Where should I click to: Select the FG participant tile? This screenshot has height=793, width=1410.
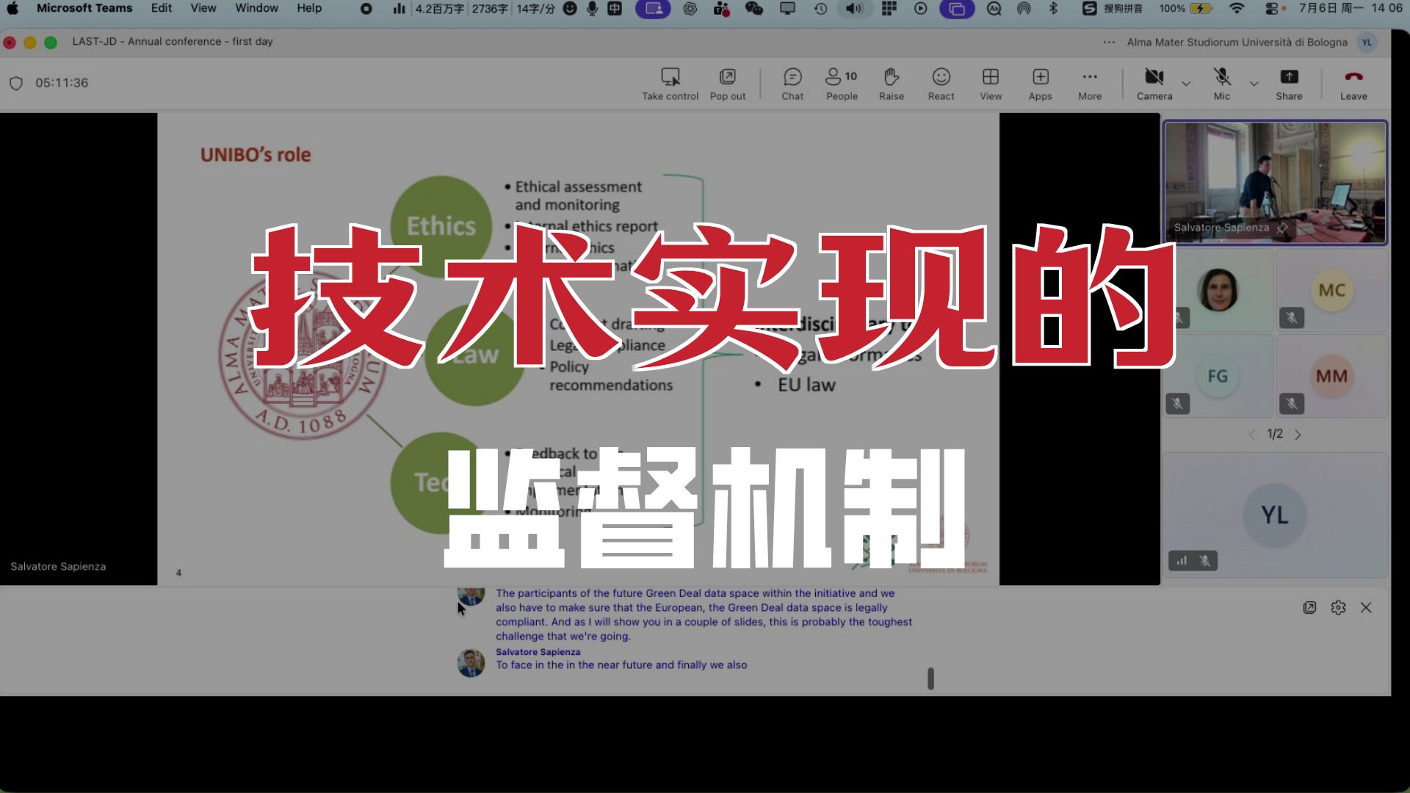(x=1218, y=377)
